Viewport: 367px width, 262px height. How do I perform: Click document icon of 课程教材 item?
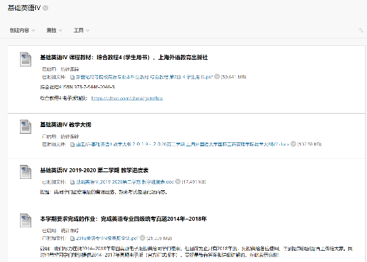pyautogui.click(x=25, y=59)
